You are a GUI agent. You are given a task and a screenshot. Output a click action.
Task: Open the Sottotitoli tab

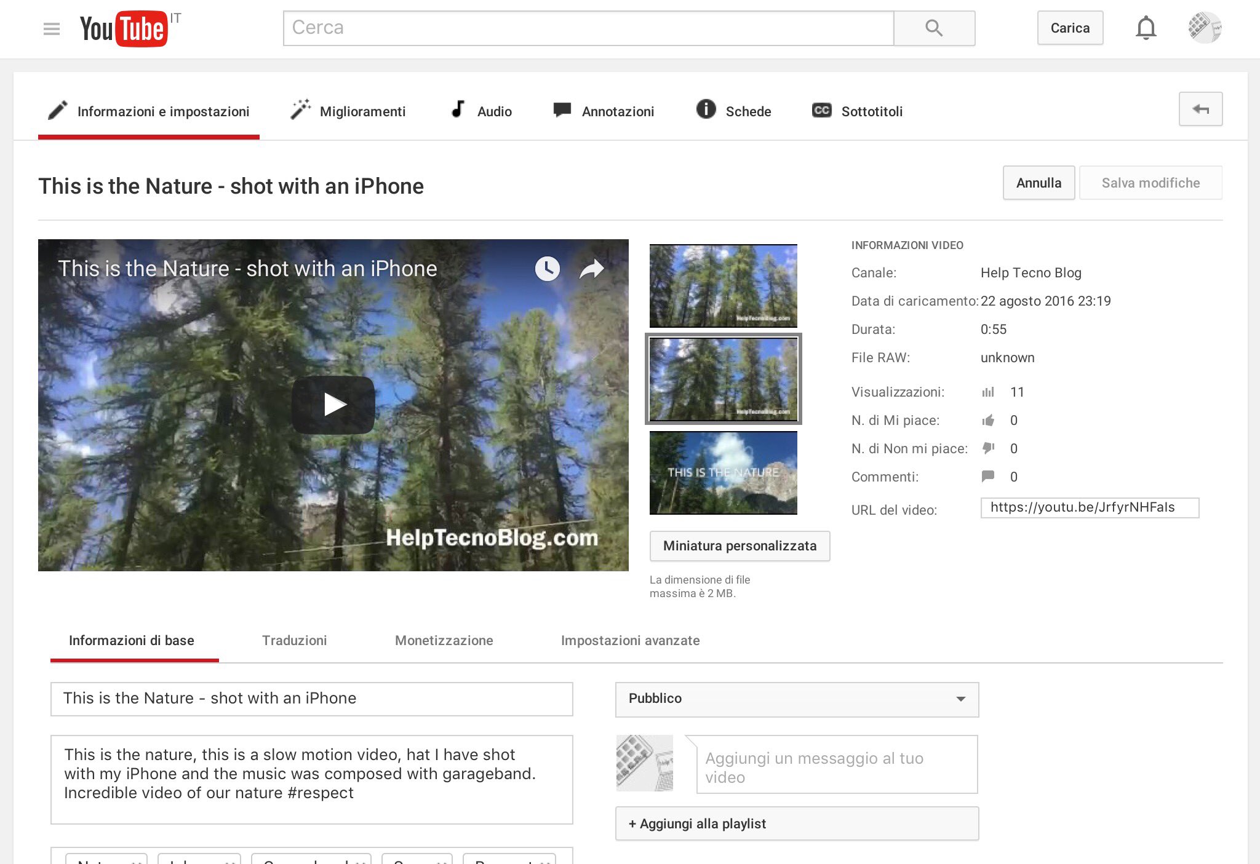click(x=857, y=111)
